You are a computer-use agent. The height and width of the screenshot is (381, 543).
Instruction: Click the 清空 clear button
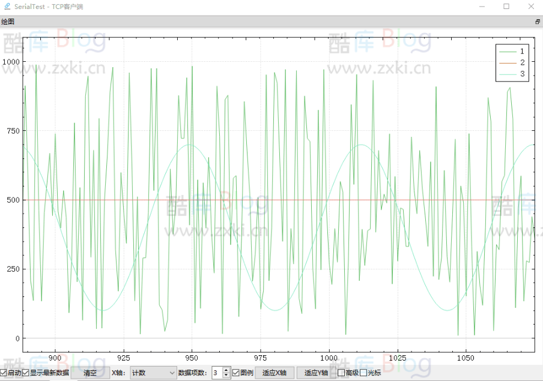point(90,373)
